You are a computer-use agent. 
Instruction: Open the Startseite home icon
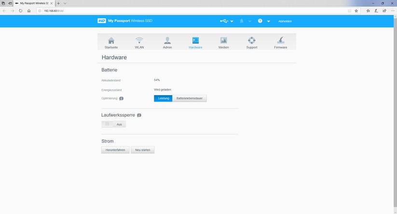111,40
